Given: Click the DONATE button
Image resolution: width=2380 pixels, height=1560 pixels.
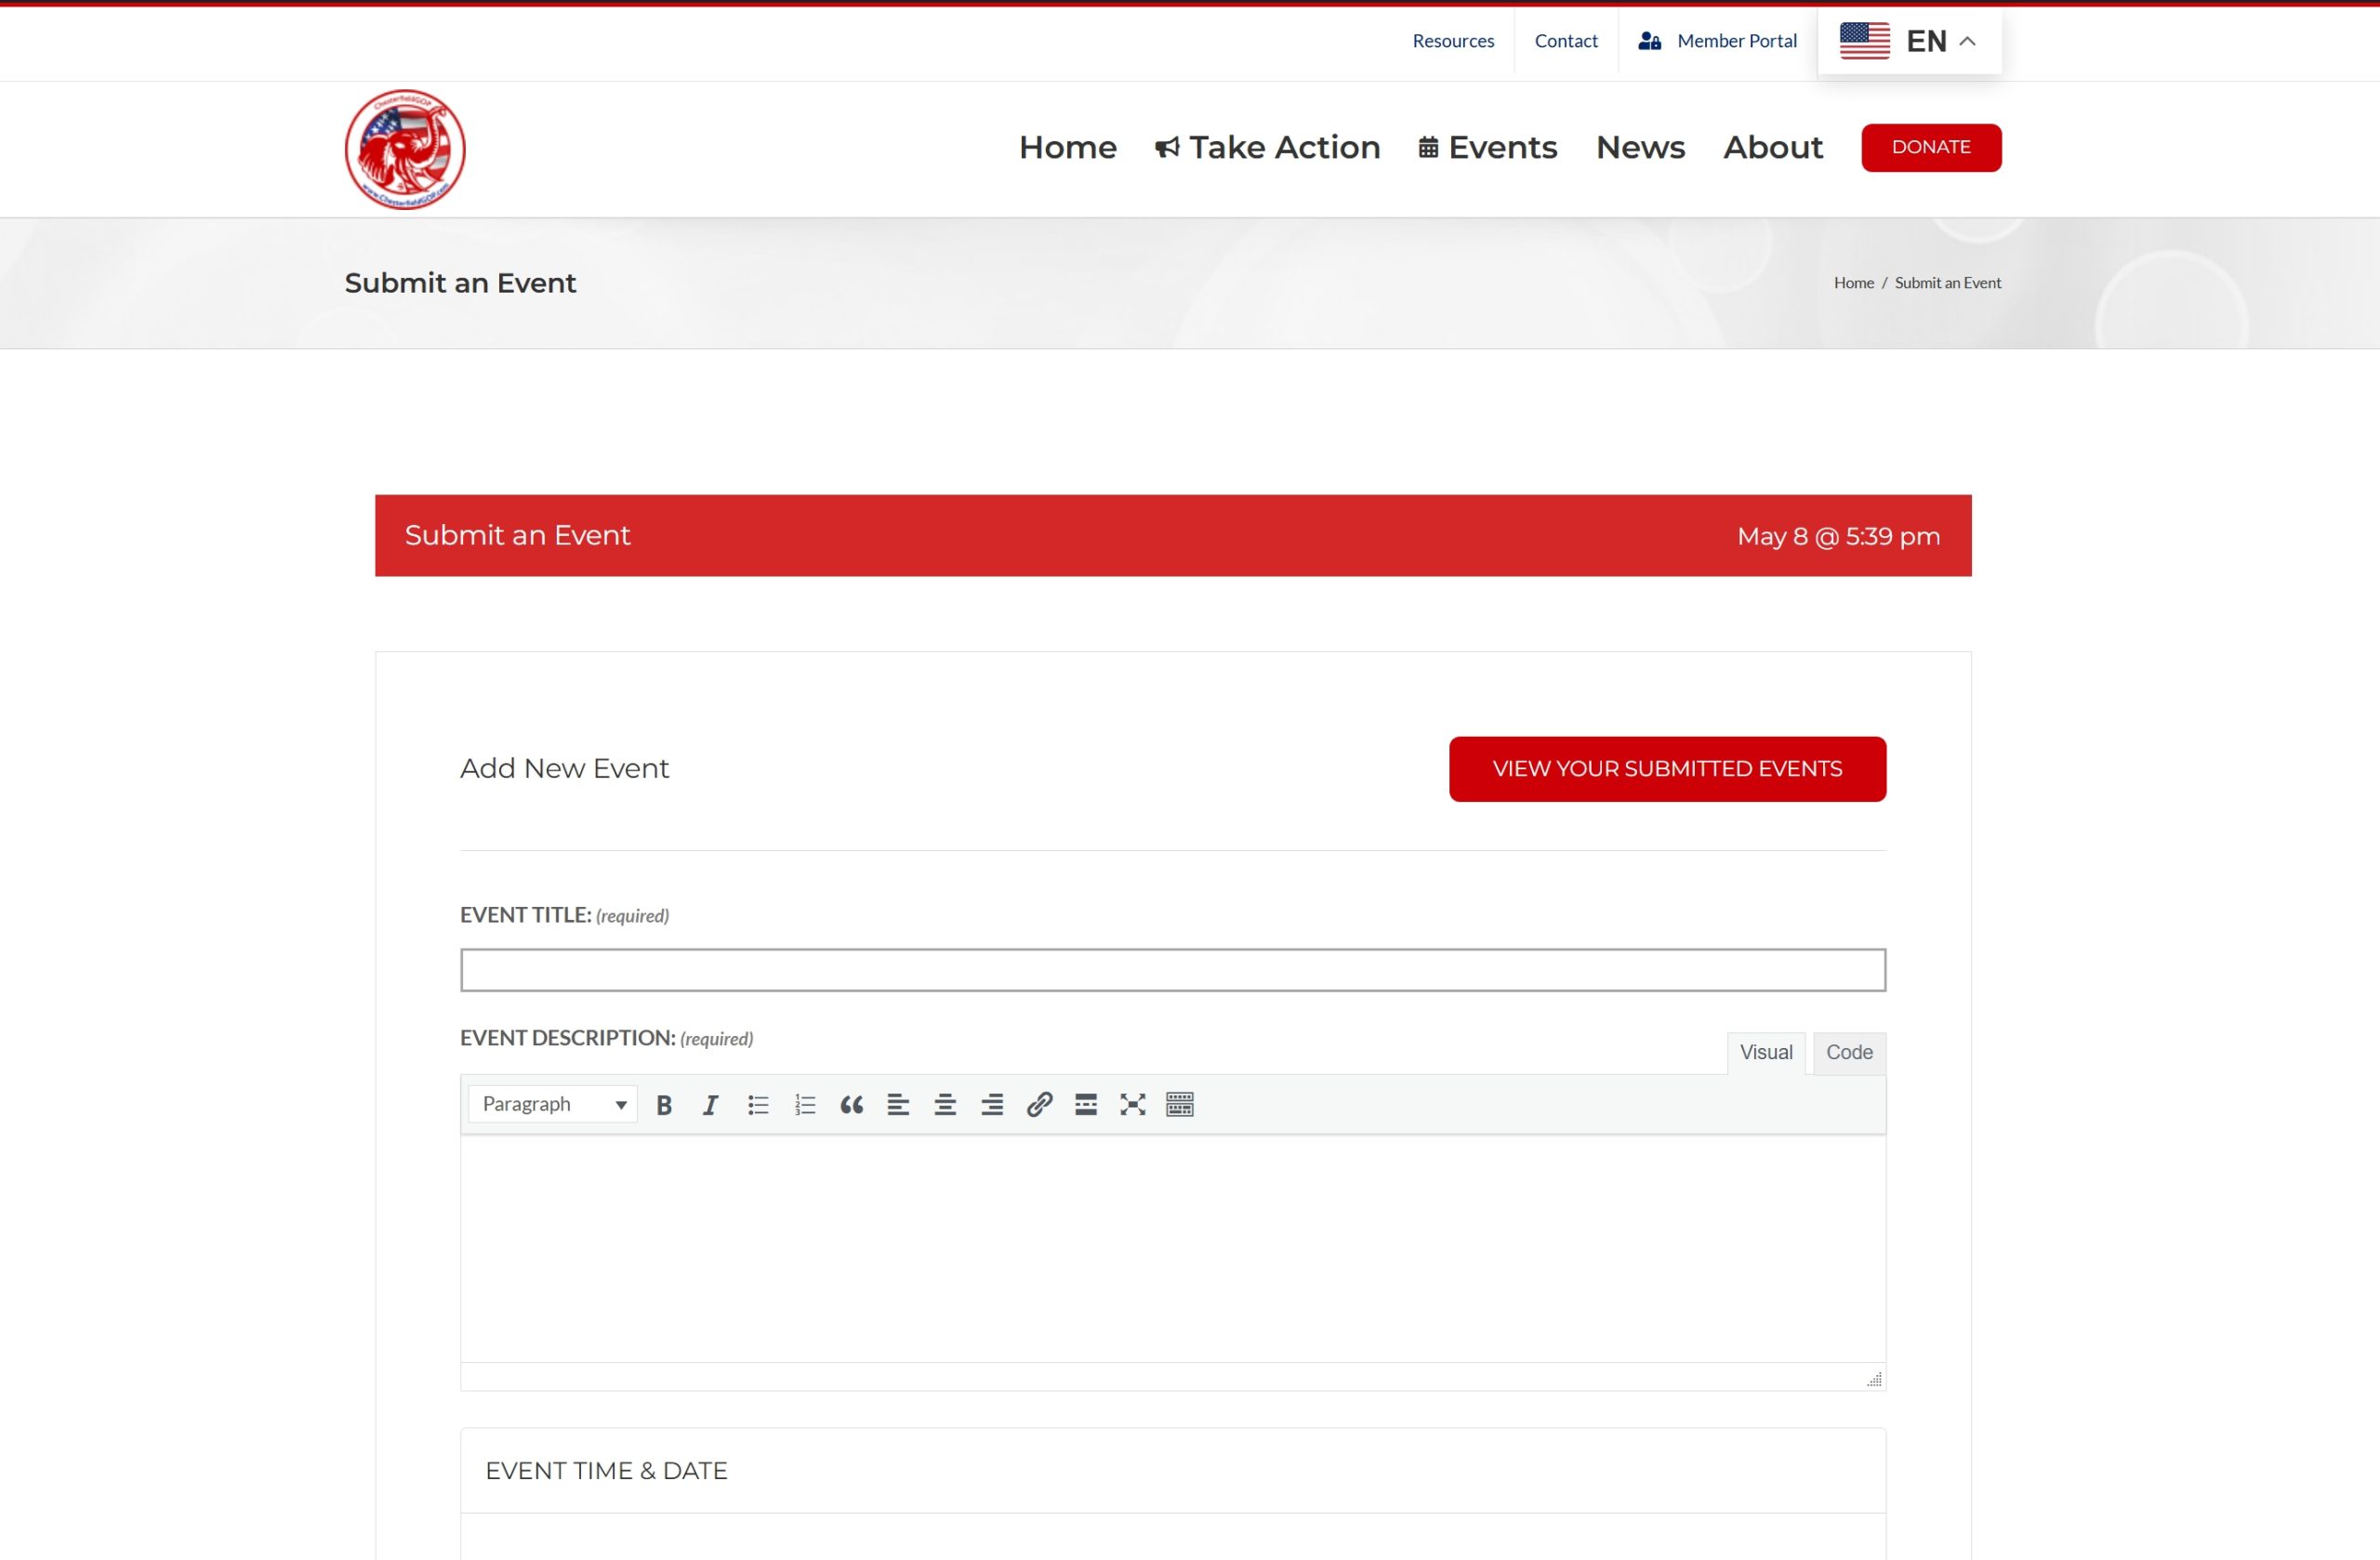Looking at the screenshot, I should [x=1930, y=148].
